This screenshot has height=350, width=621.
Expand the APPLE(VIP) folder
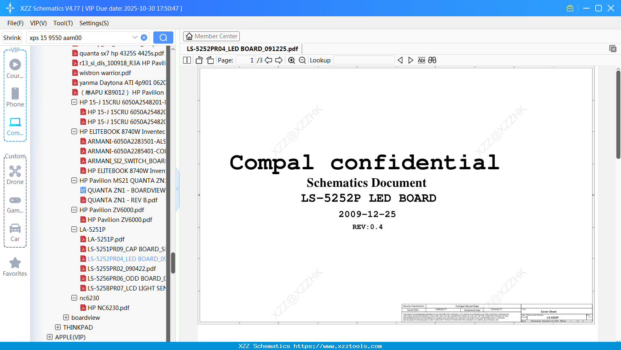coord(50,337)
